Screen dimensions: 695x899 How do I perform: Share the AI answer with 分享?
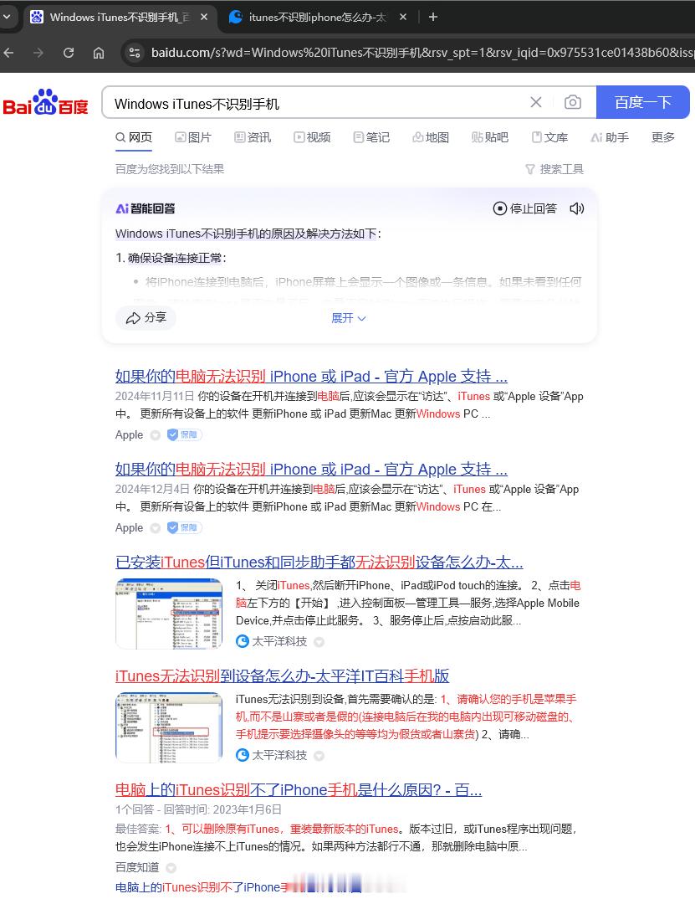(146, 317)
